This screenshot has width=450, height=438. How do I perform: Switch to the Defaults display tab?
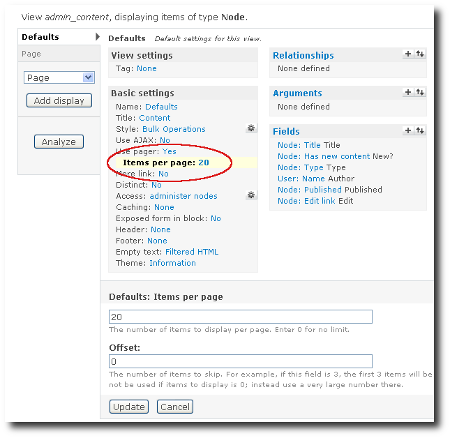pos(40,37)
